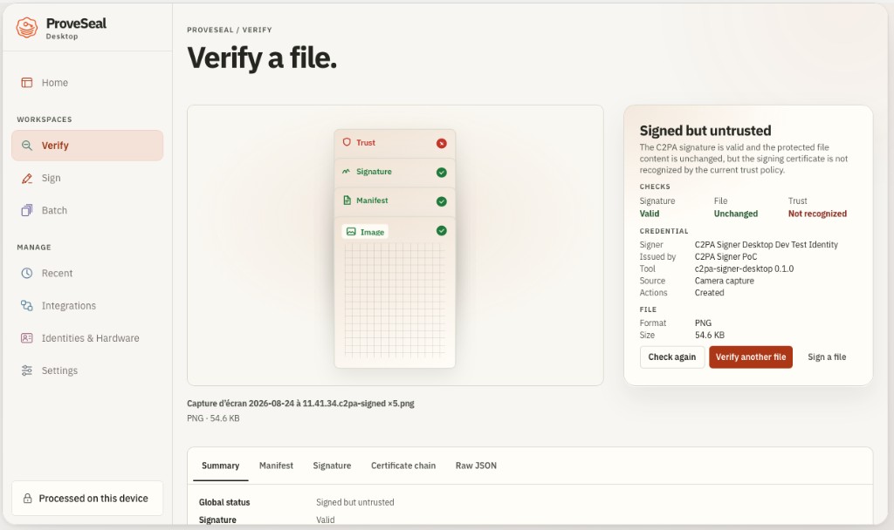
Task: Click the 'Unchanged' file status
Action: click(x=735, y=214)
